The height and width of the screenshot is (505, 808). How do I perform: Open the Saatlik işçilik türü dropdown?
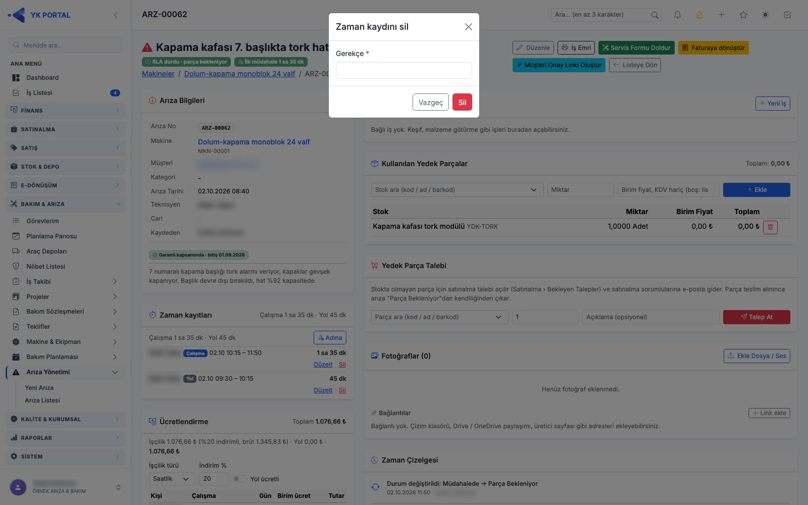click(x=172, y=479)
